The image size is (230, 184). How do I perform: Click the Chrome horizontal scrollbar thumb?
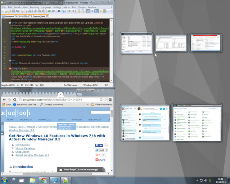point(57,174)
